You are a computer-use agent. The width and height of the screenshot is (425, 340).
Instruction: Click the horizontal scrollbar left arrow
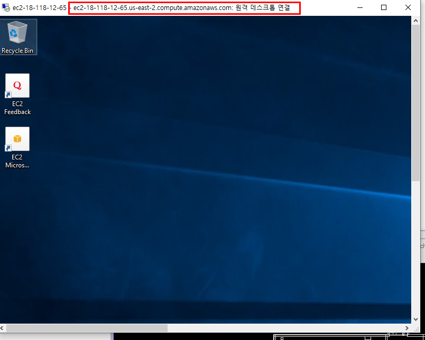(x=2, y=328)
